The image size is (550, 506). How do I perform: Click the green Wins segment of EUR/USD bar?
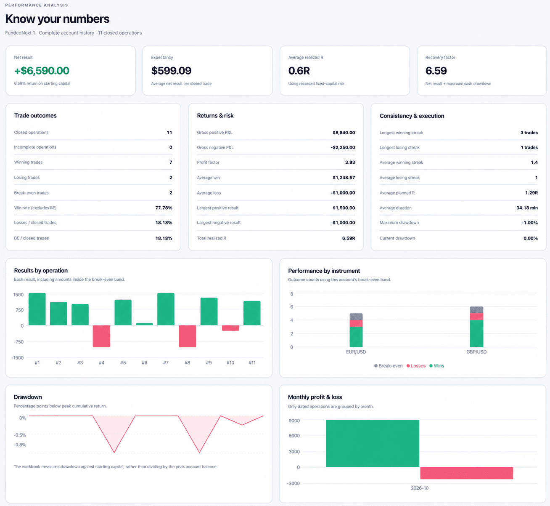pos(356,337)
